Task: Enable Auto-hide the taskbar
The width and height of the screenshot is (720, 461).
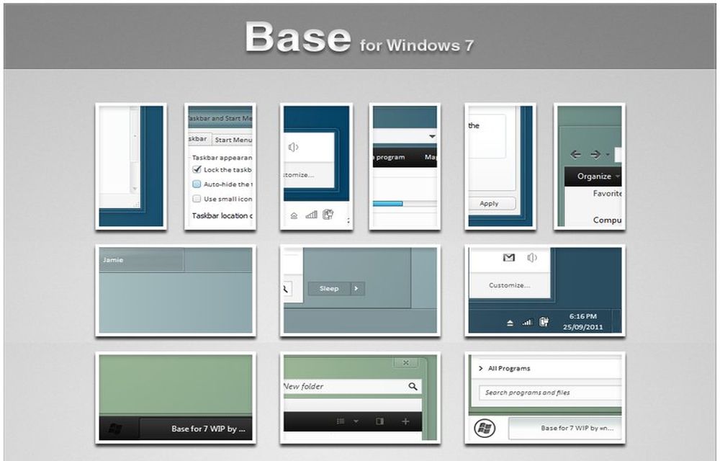Action: (196, 184)
